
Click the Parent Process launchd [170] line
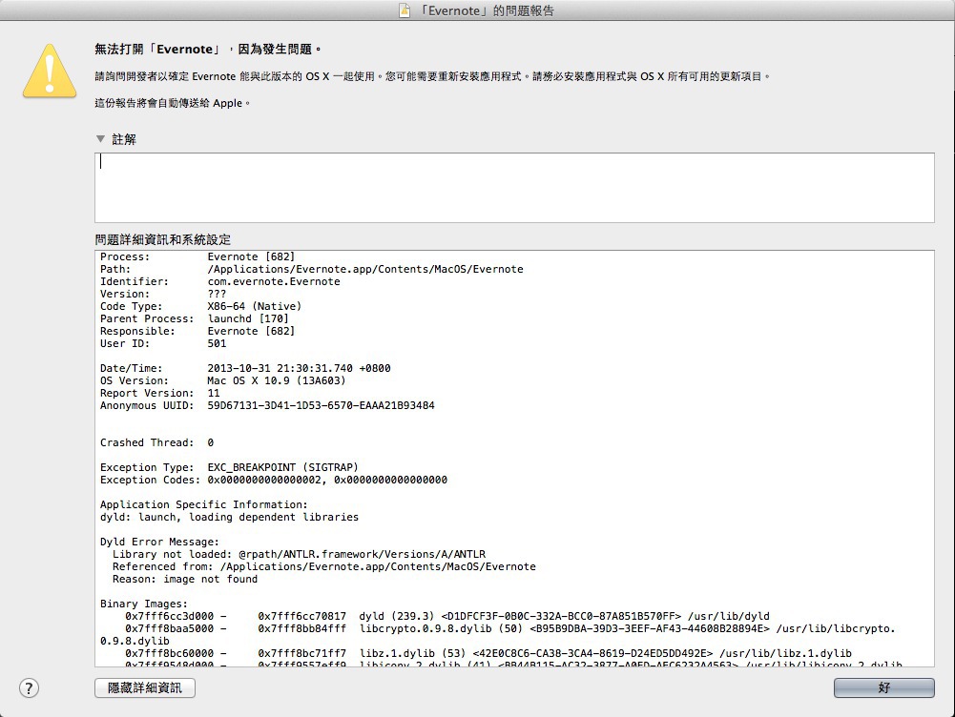pyautogui.click(x=195, y=319)
